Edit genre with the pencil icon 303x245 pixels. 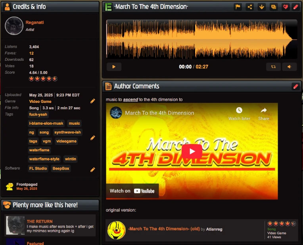[x=93, y=101]
